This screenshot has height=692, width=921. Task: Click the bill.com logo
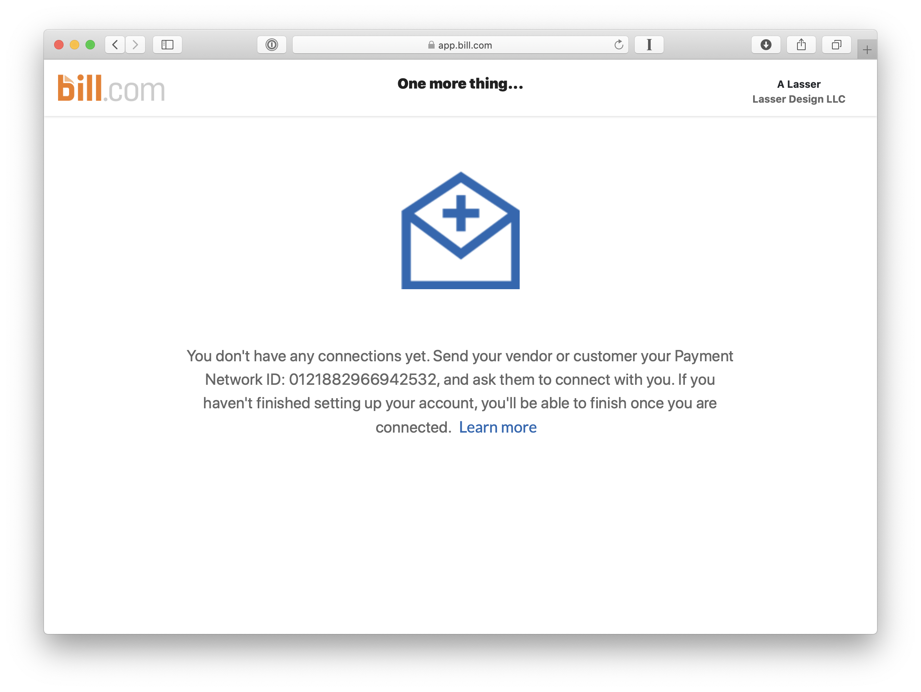(x=111, y=88)
